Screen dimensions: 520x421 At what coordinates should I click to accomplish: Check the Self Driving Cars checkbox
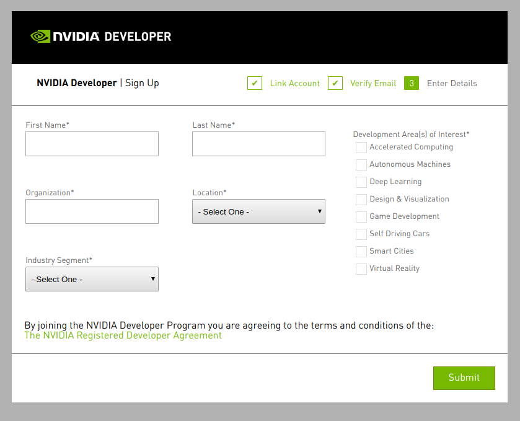tap(361, 234)
